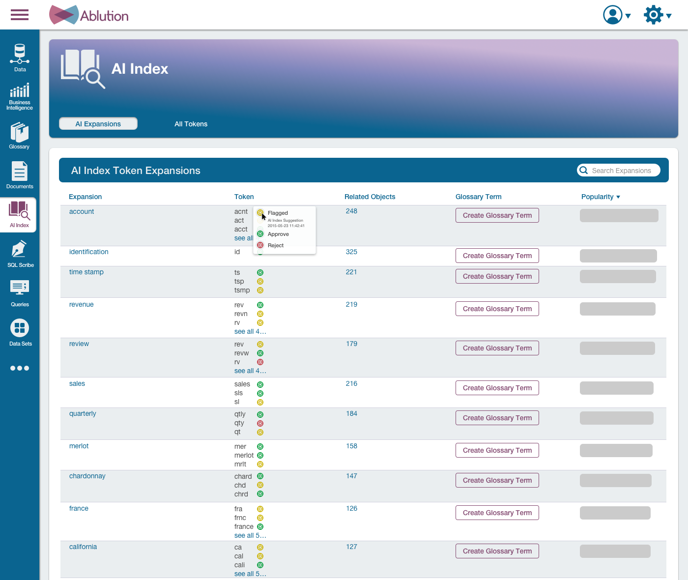Screen dimensions: 688x580
Task: Click the green status icon for qtly
Action: click(x=260, y=414)
